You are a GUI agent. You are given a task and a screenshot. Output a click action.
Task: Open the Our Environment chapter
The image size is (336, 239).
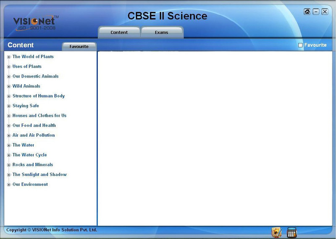point(30,184)
